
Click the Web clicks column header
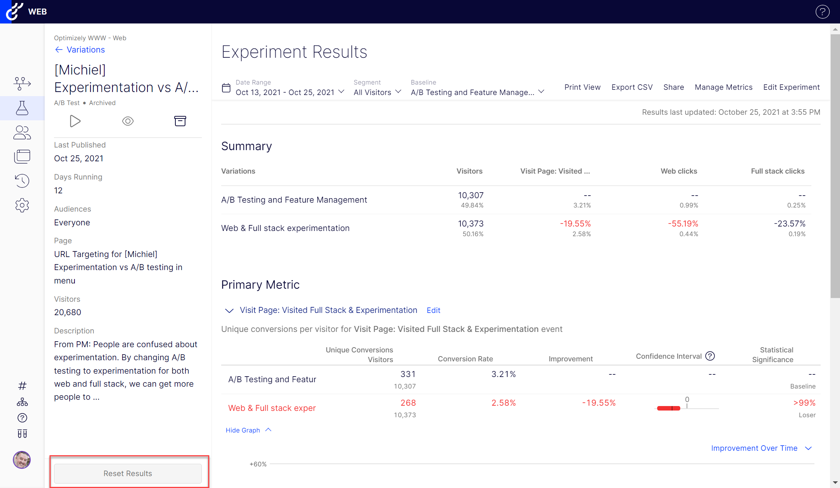coord(679,171)
